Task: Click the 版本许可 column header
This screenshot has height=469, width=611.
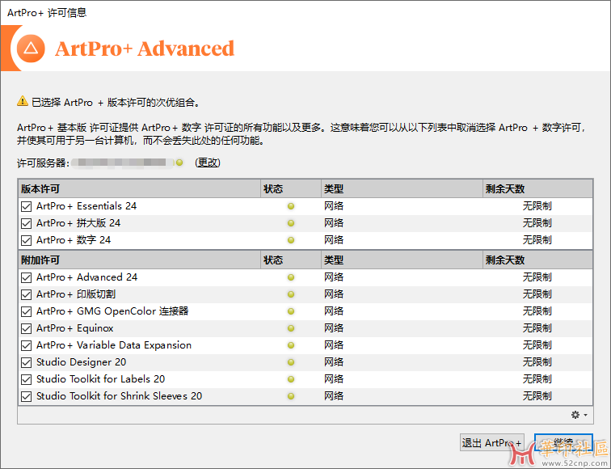Action: pyautogui.click(x=40, y=189)
